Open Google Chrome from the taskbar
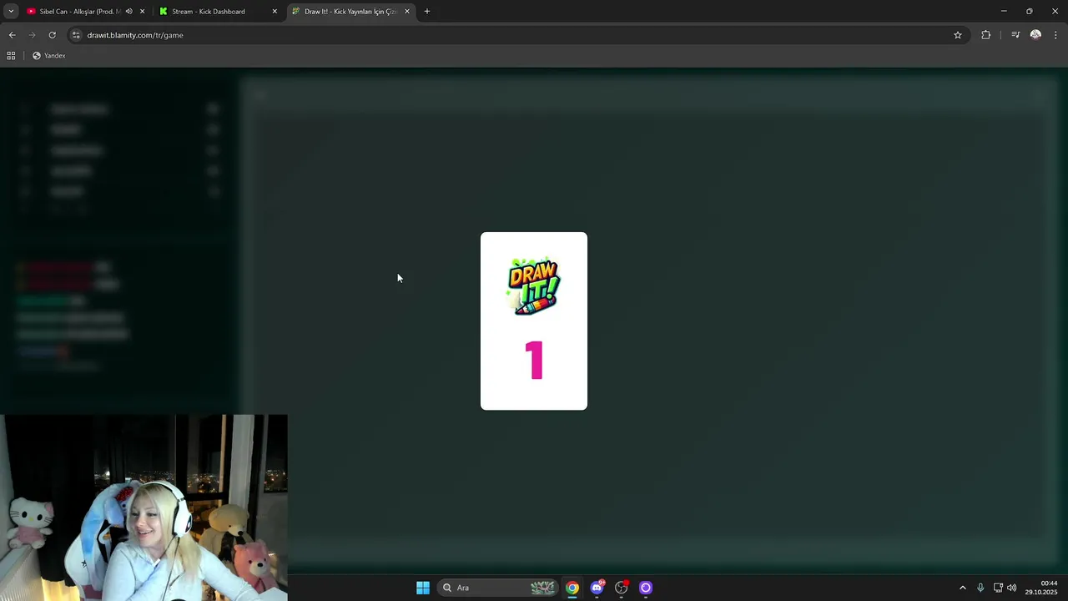The height and width of the screenshot is (601, 1068). (572, 588)
